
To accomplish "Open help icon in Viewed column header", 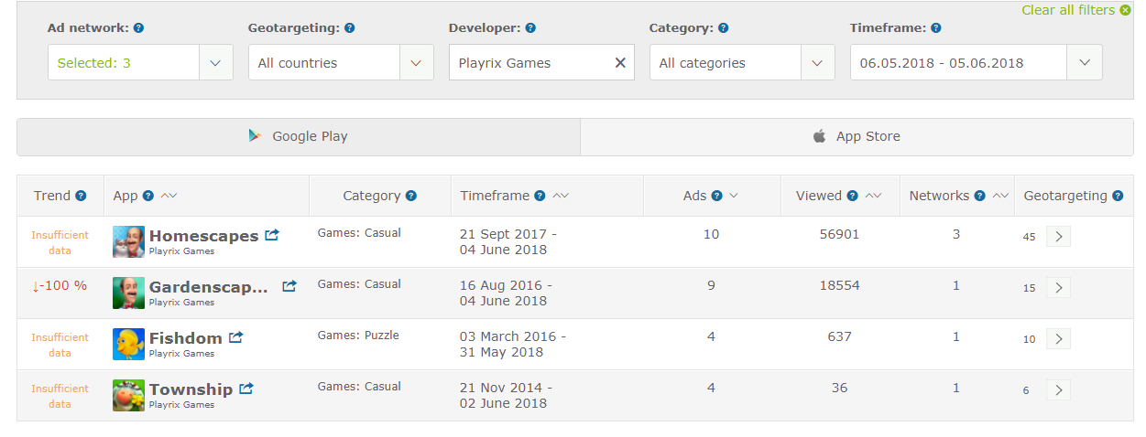I will 852,196.
